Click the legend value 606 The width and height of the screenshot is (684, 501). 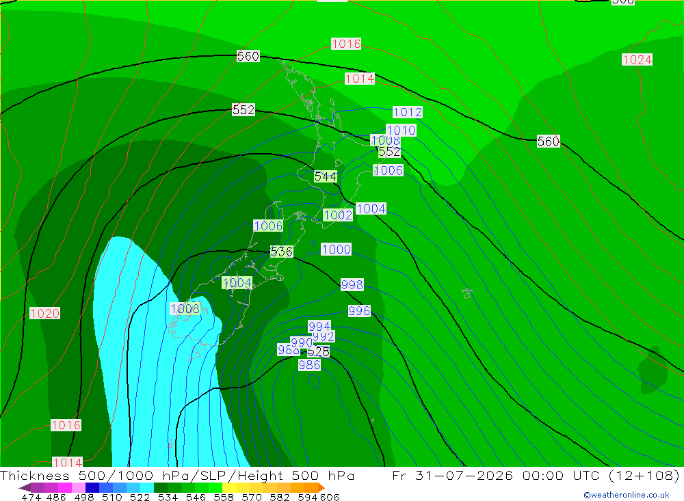point(330,498)
